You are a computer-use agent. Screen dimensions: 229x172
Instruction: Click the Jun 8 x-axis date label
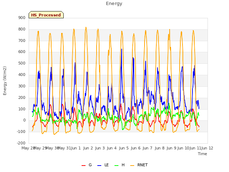pyautogui.click(x=160, y=148)
